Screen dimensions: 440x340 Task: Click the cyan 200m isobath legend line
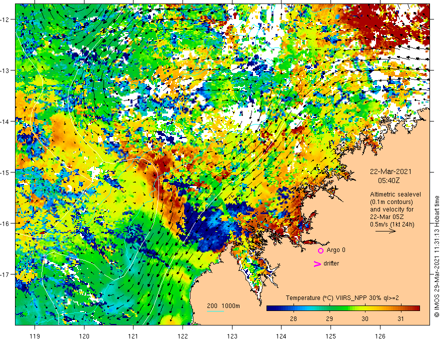tap(215, 311)
